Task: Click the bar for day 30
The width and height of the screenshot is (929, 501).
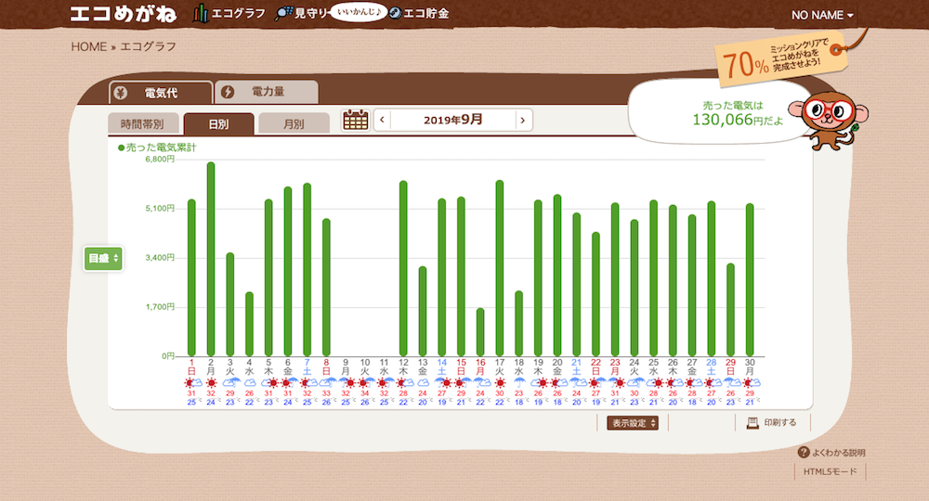Action: pyautogui.click(x=750, y=280)
